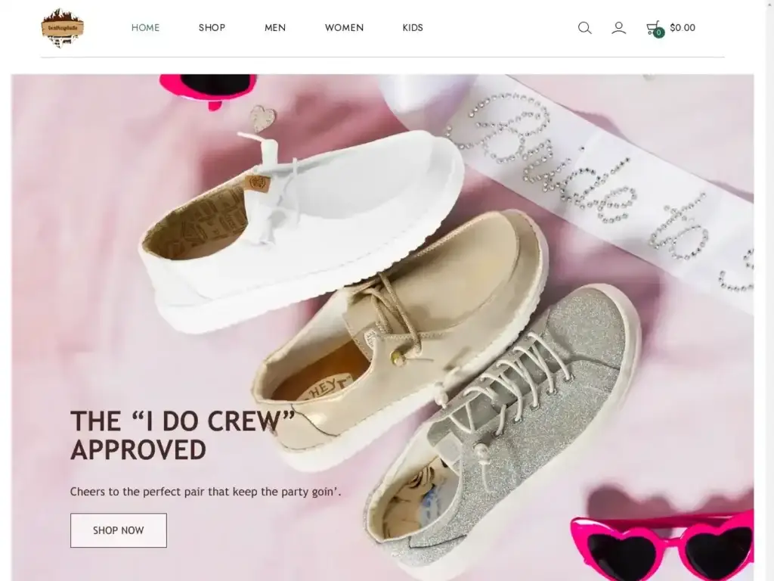
Task: Navigate to the KIDS category
Action: (413, 28)
